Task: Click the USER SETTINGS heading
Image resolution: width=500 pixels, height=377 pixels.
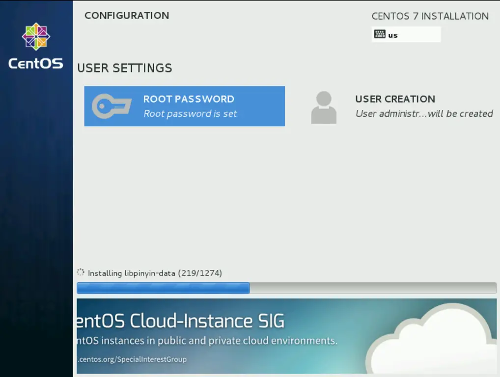Action: (x=125, y=68)
